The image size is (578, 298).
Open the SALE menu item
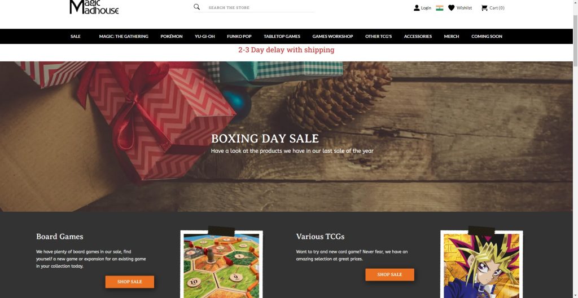click(76, 37)
